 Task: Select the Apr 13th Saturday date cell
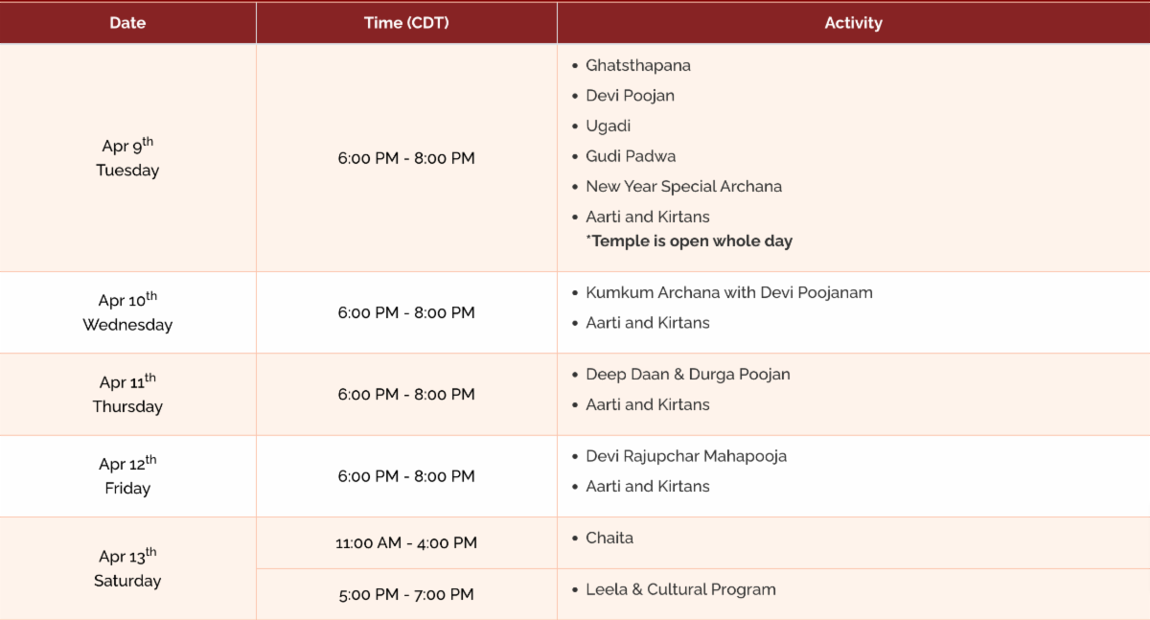(127, 568)
